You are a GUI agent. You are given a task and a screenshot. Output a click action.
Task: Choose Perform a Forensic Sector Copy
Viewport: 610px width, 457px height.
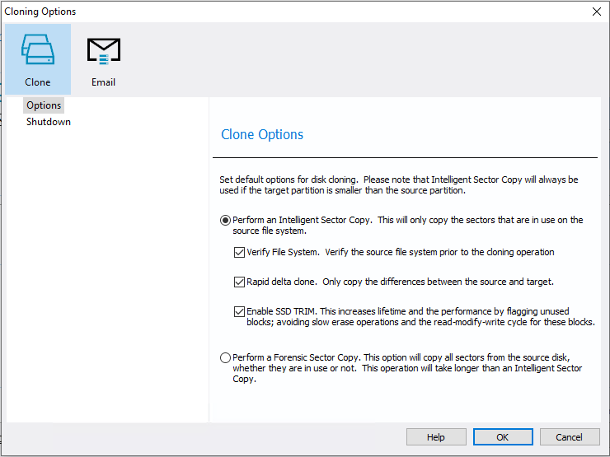tap(226, 357)
